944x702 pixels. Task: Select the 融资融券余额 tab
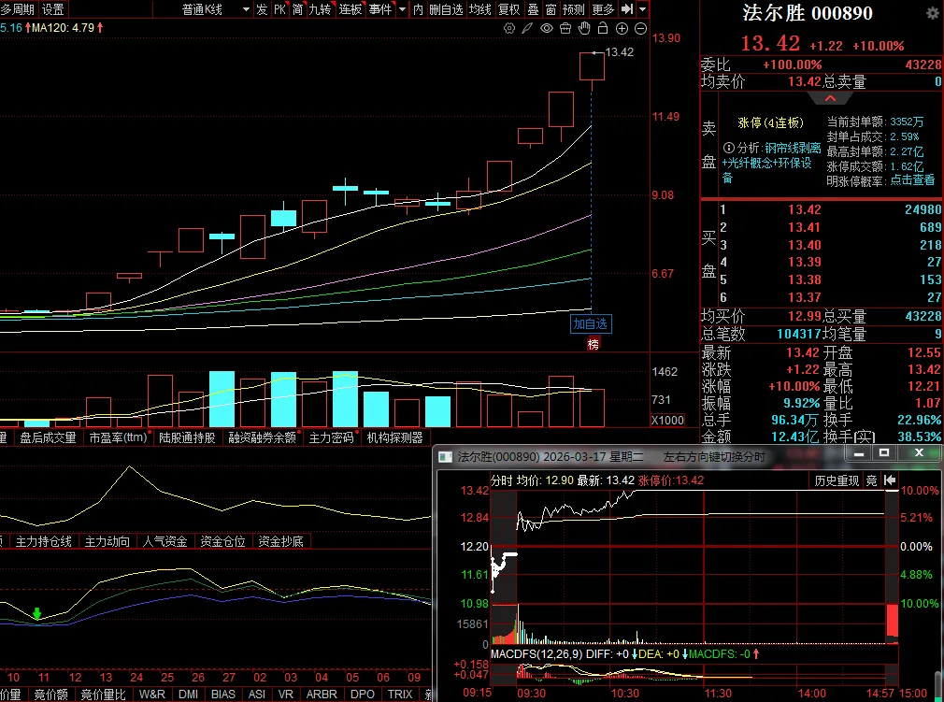tap(262, 437)
